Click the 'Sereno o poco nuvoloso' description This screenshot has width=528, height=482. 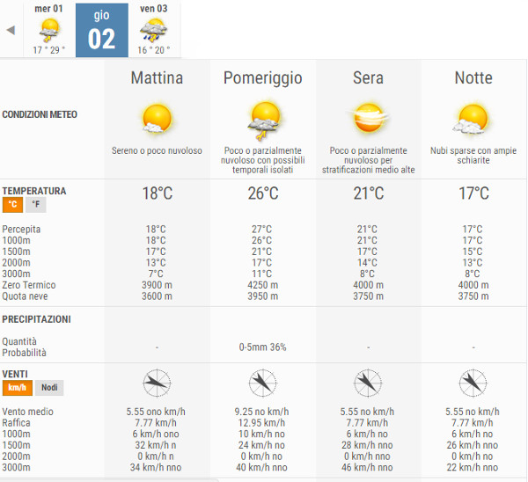157,150
